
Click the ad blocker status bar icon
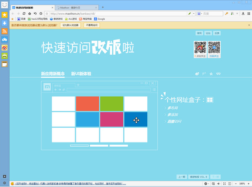tap(206, 184)
